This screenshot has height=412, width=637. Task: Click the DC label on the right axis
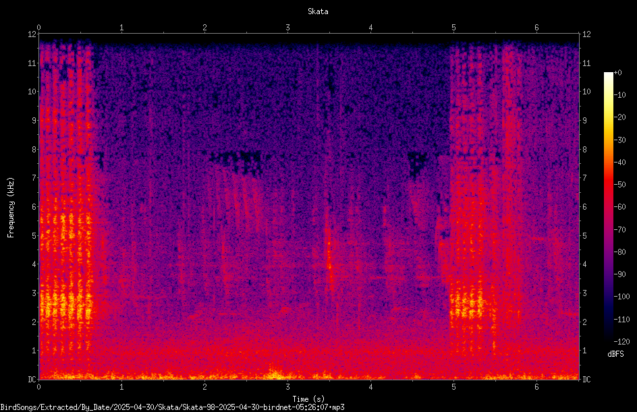point(586,380)
